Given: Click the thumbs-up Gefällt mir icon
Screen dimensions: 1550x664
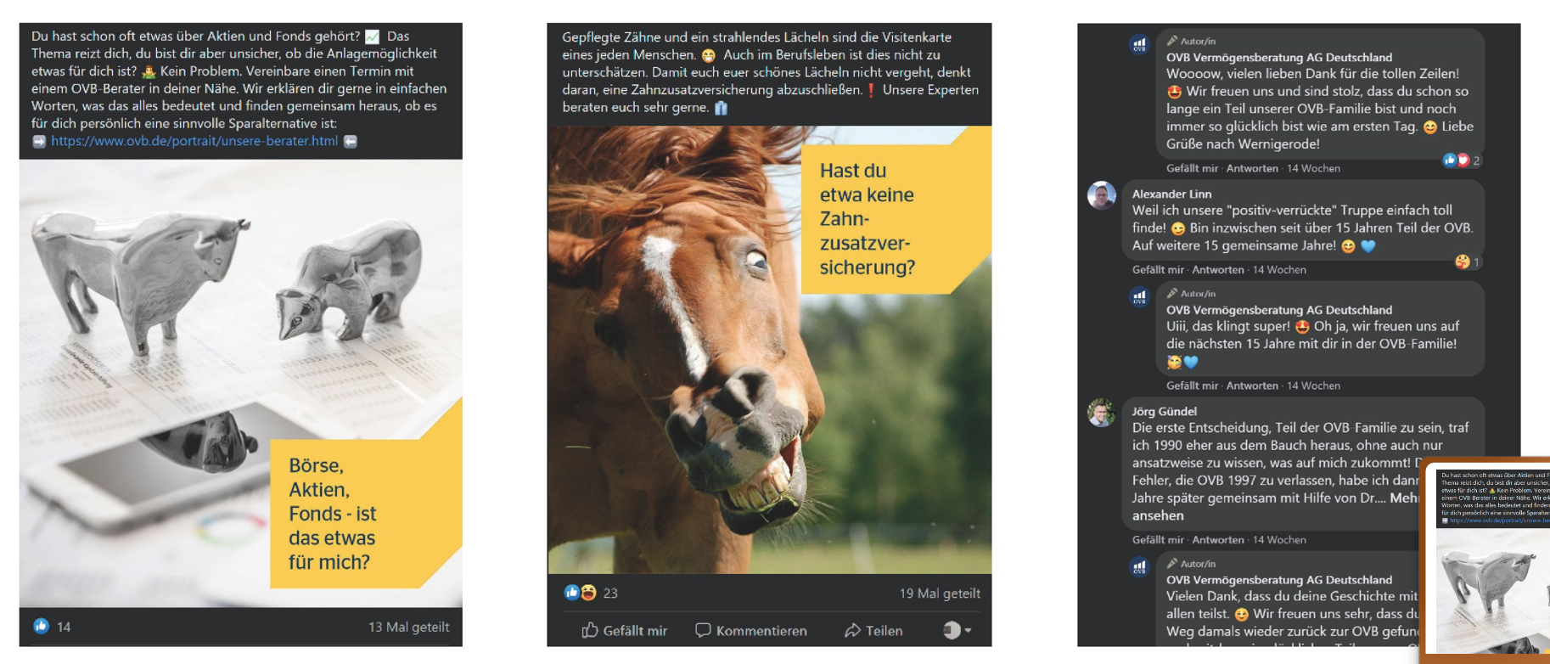Looking at the screenshot, I should (590, 630).
